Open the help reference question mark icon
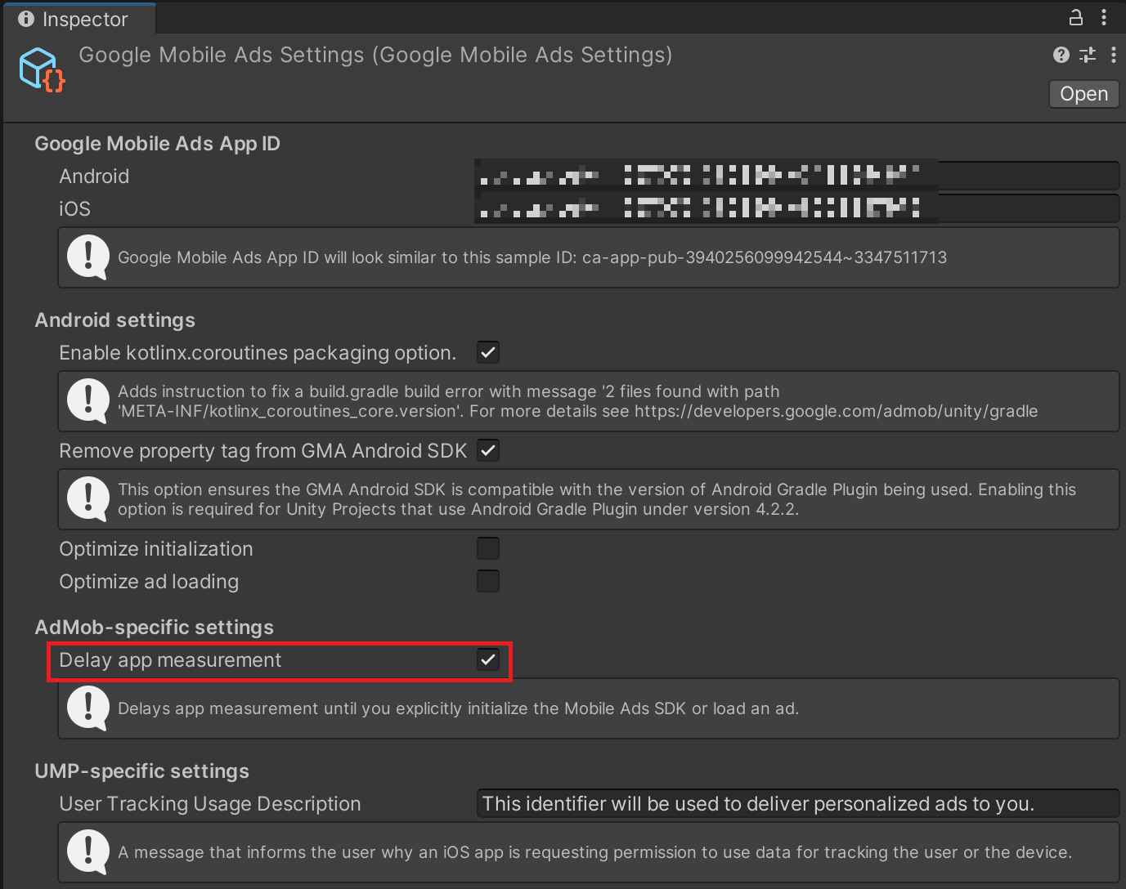The height and width of the screenshot is (889, 1126). coord(1061,55)
